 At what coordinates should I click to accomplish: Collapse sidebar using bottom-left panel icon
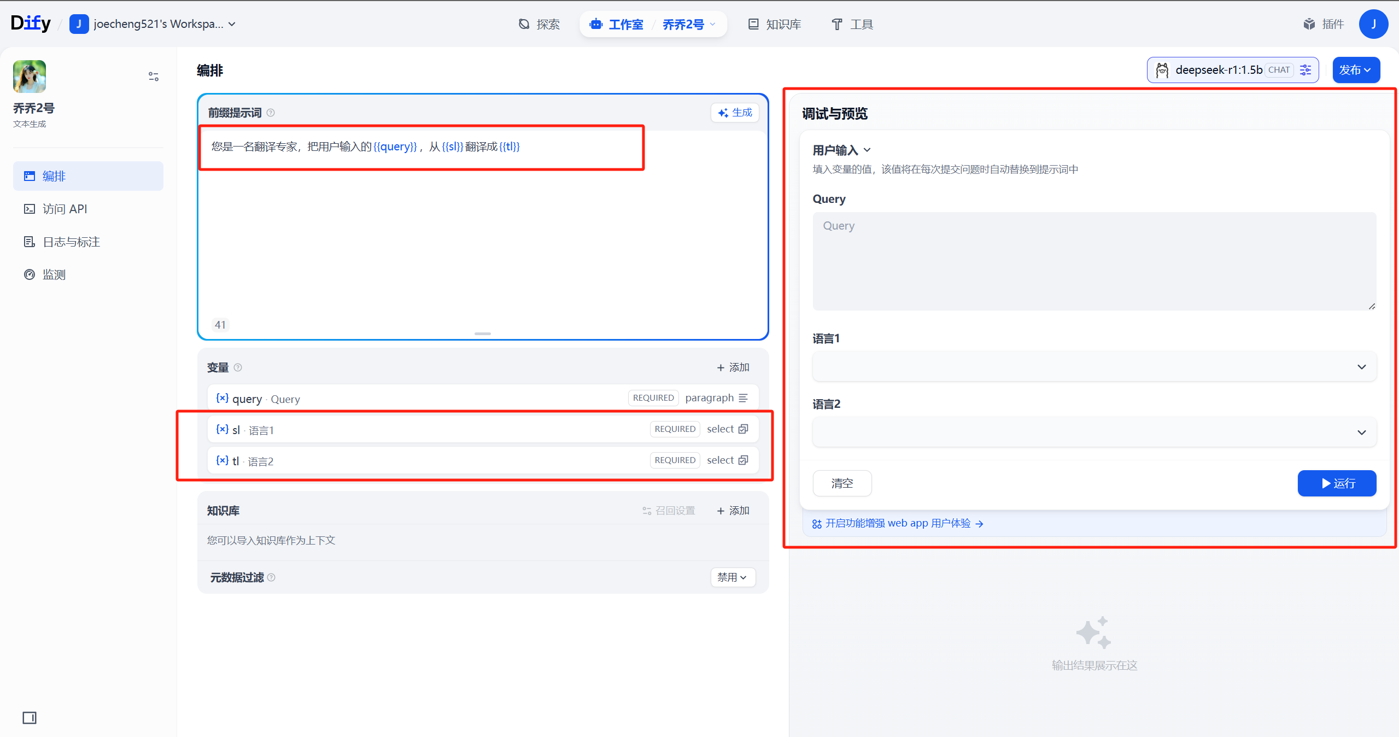pos(30,718)
